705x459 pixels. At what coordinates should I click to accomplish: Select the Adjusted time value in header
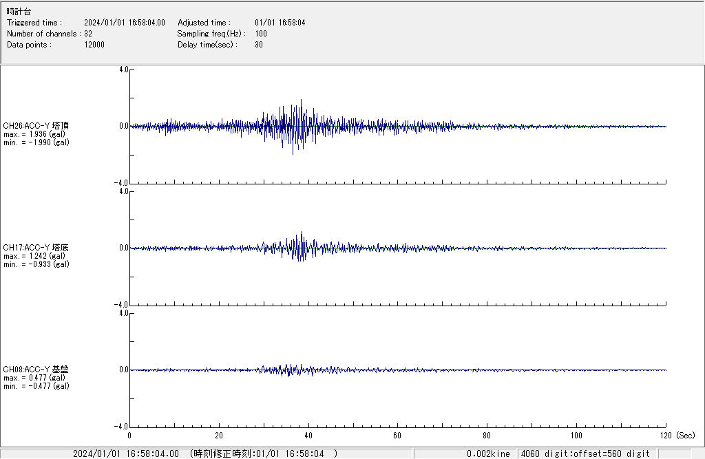[280, 23]
